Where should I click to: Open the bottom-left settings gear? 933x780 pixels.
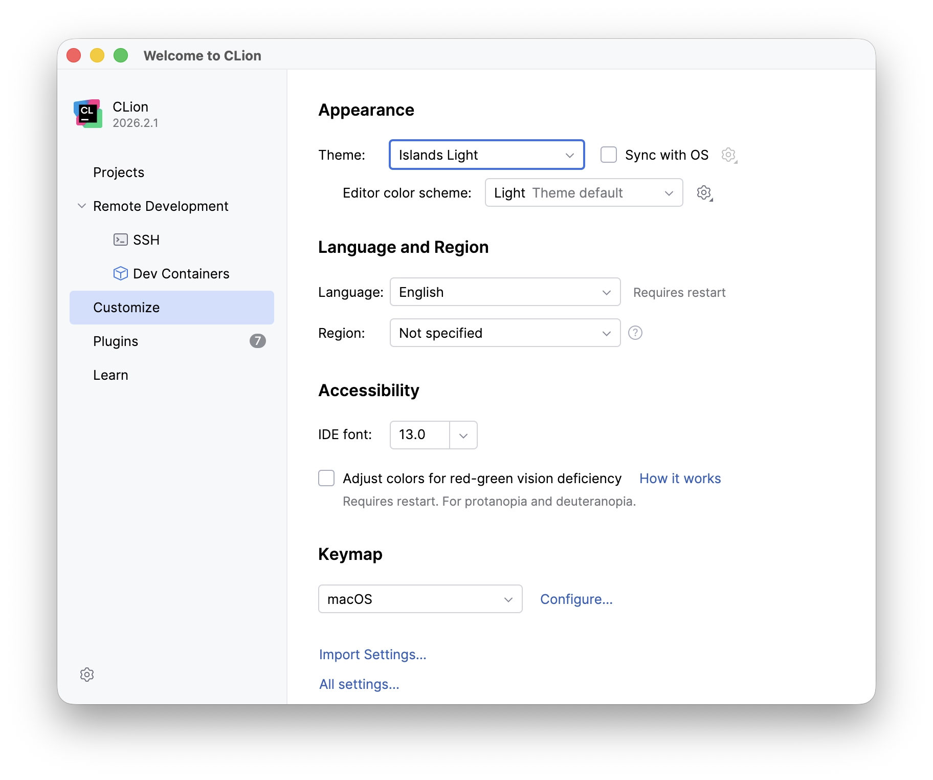pyautogui.click(x=87, y=675)
